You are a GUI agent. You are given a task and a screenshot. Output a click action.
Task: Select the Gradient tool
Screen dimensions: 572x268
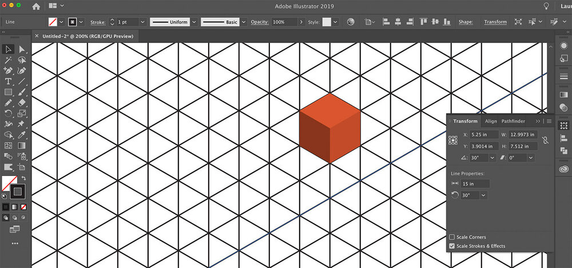22,146
